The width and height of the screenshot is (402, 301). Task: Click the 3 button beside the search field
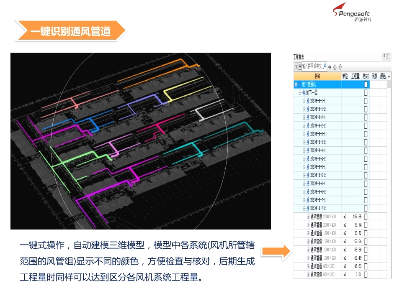tap(296, 65)
